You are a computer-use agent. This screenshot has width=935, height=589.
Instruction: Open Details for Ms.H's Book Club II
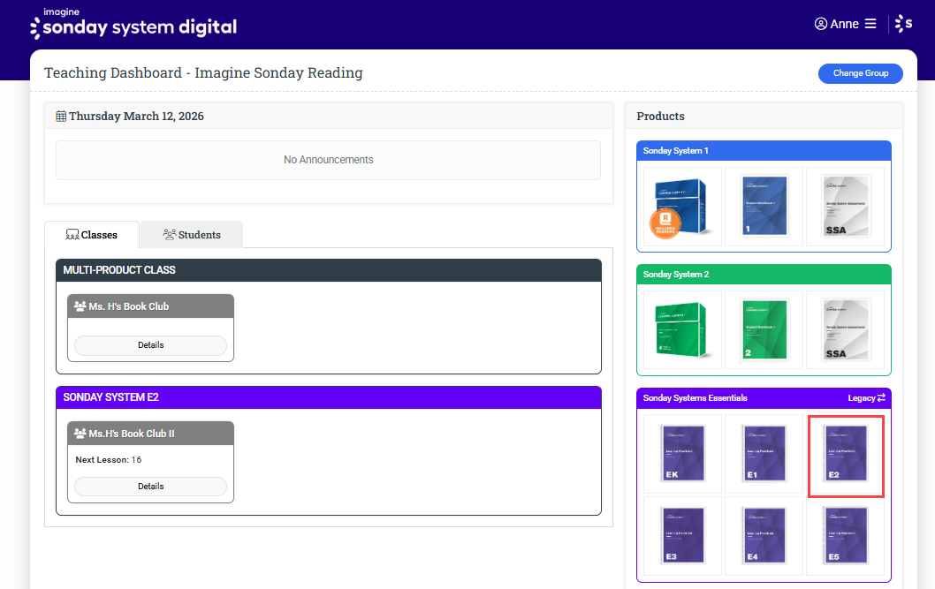[150, 487]
